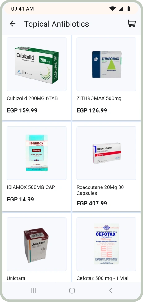The image size is (143, 302).
Task: Tap the IBIAMOX 500MG CAP name
Action: (31, 187)
